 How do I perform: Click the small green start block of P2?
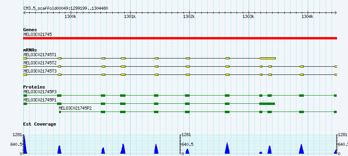point(60,112)
